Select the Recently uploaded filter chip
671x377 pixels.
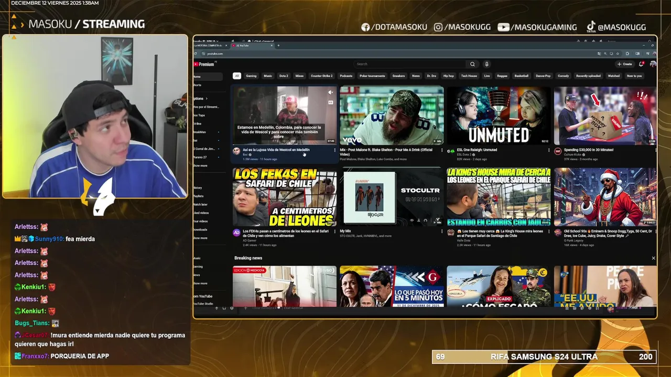[588, 76]
